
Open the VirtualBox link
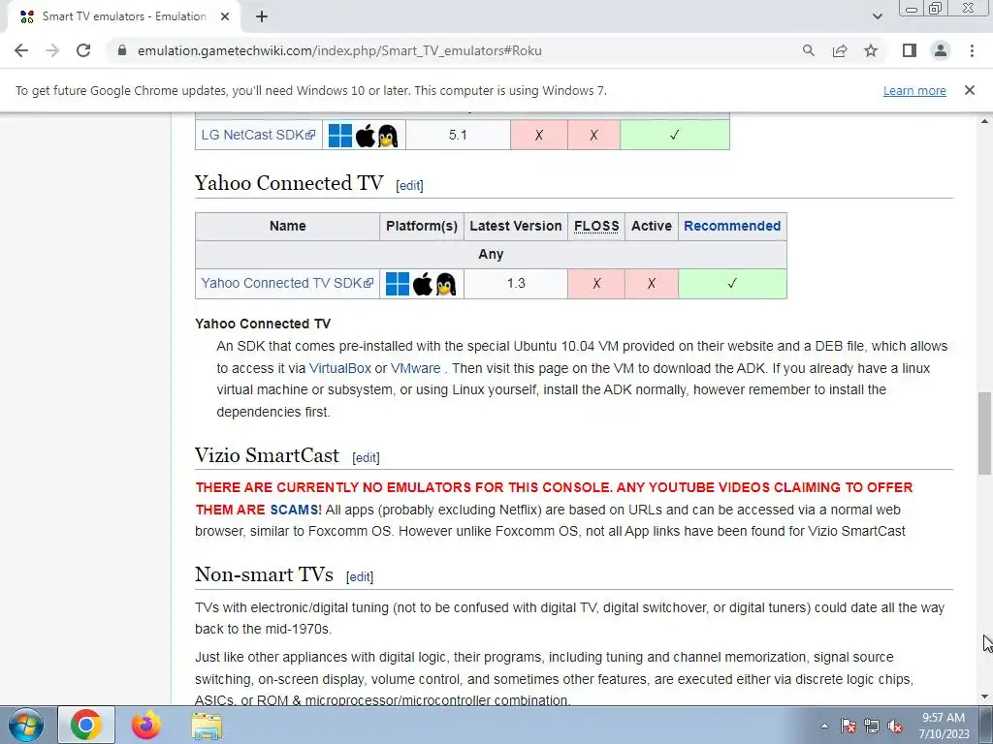coord(340,368)
